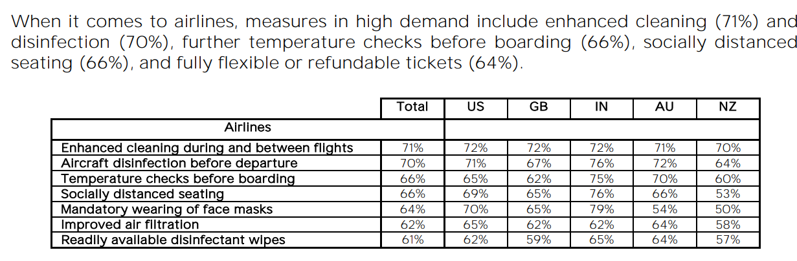Click the GB column header
Screen dimensions: 797x261
click(x=539, y=107)
